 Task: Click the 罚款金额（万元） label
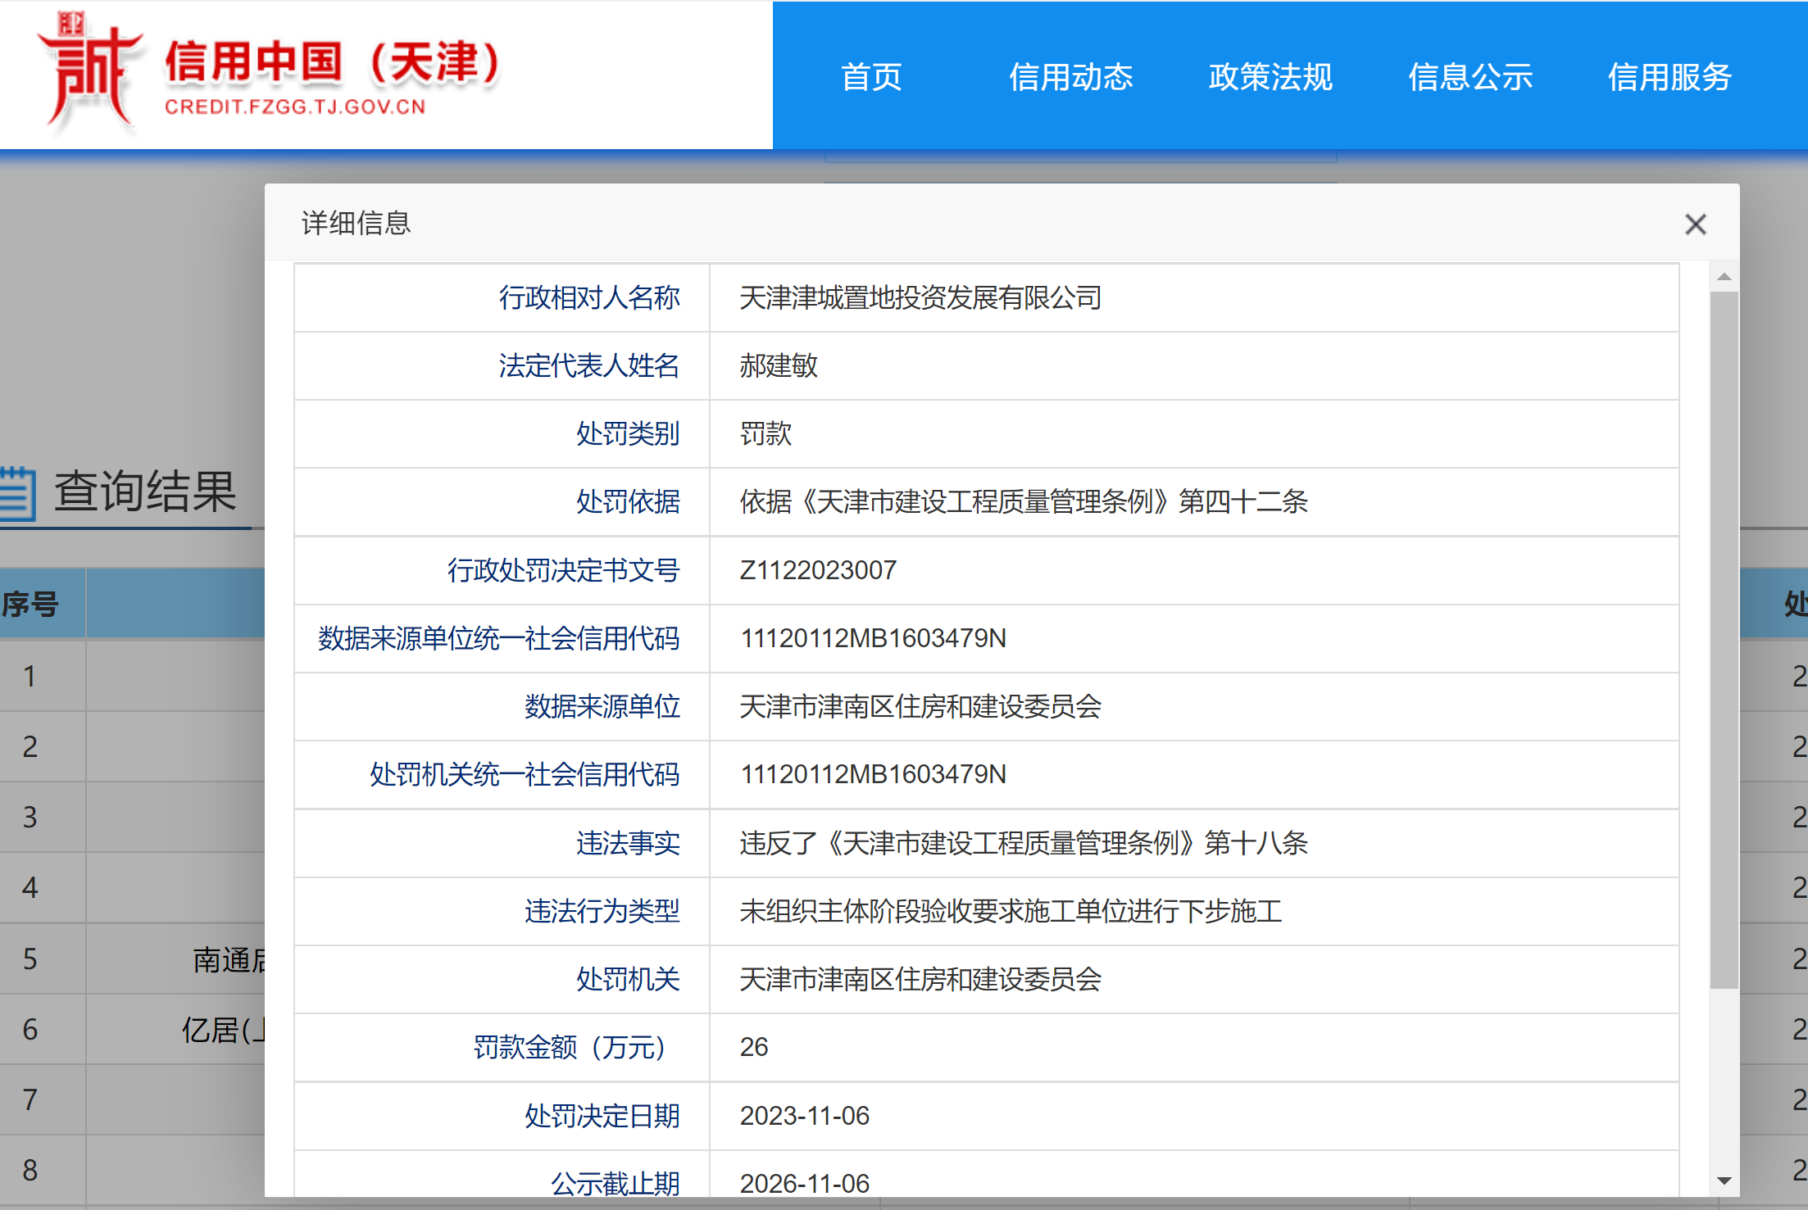(570, 1046)
